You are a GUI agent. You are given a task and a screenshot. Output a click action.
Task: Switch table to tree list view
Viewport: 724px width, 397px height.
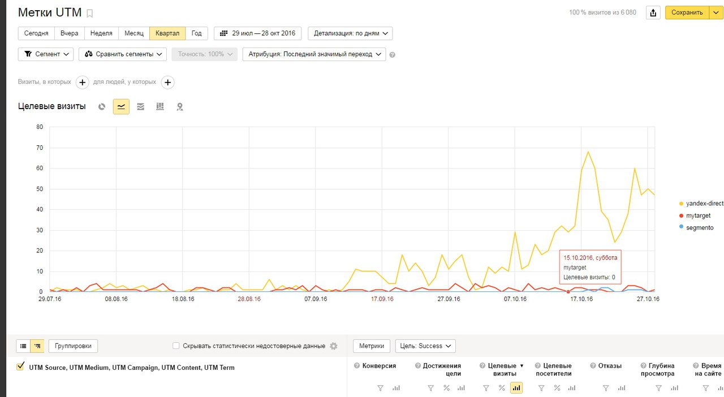point(37,346)
